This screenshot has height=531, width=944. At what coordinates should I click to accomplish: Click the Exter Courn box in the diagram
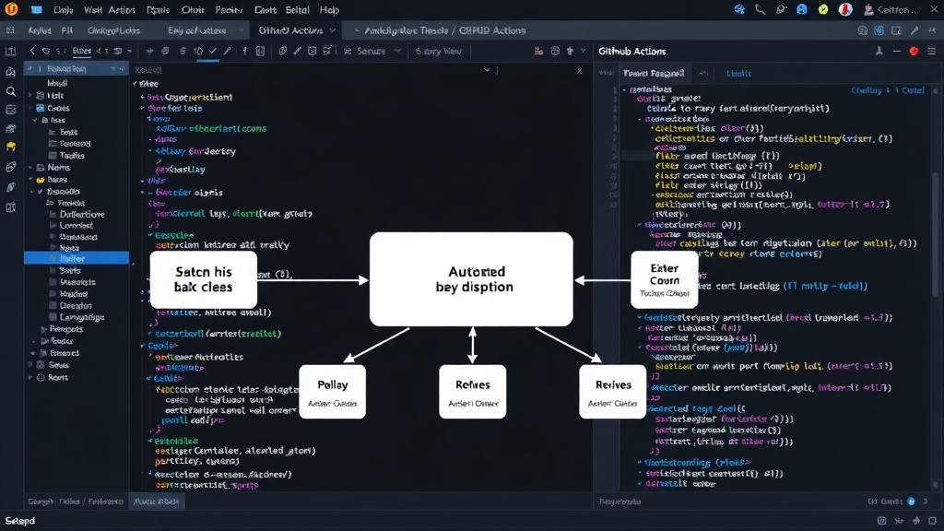pos(664,279)
